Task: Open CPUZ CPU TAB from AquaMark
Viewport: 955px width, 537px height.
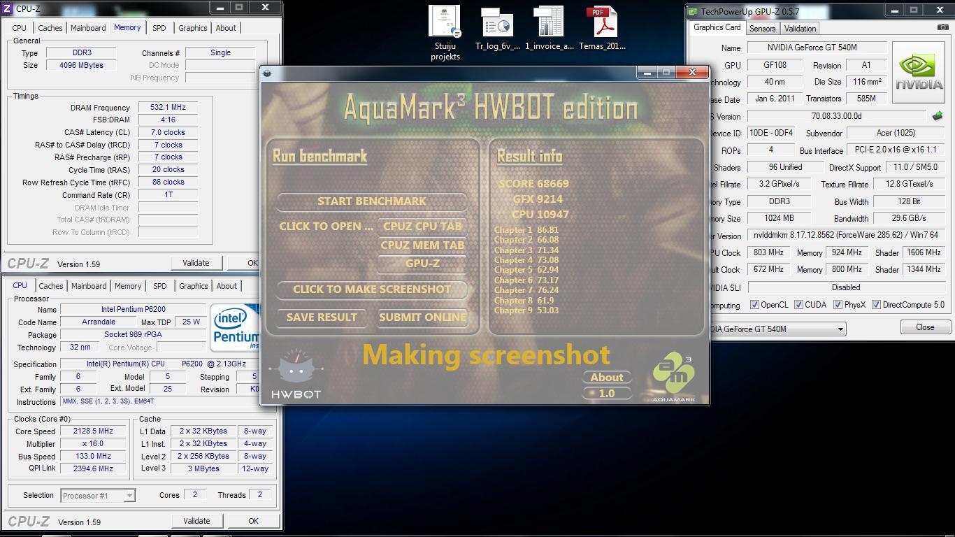Action: click(x=422, y=227)
